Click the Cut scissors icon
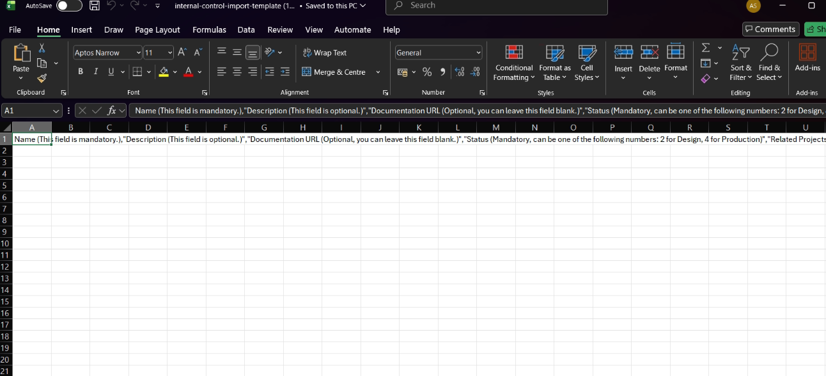The image size is (826, 376). [42, 48]
